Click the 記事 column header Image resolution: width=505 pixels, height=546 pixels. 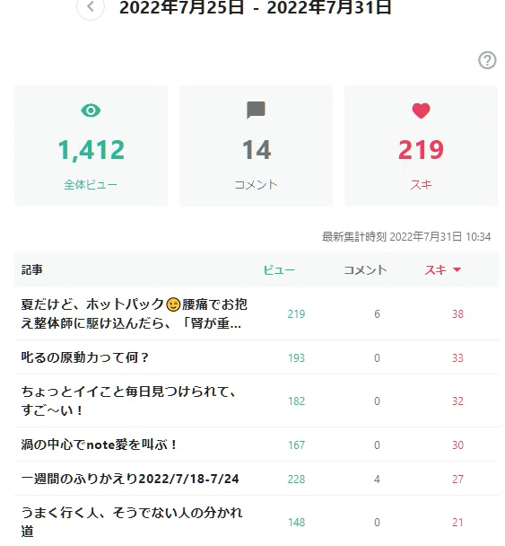point(32,270)
